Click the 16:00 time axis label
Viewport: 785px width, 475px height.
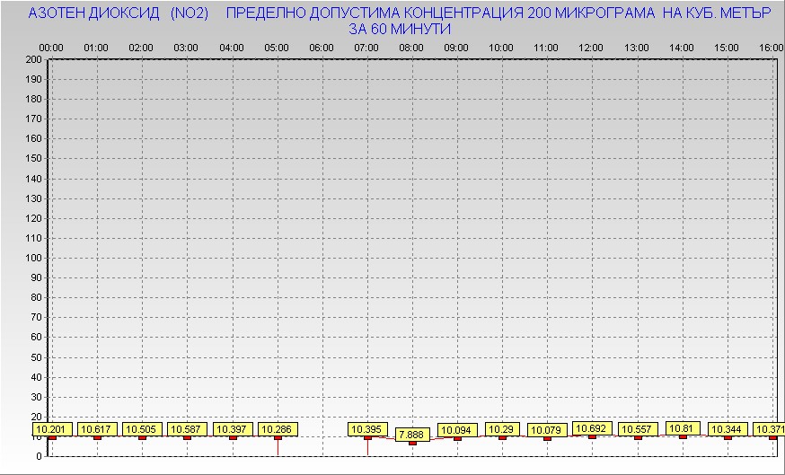pos(771,47)
